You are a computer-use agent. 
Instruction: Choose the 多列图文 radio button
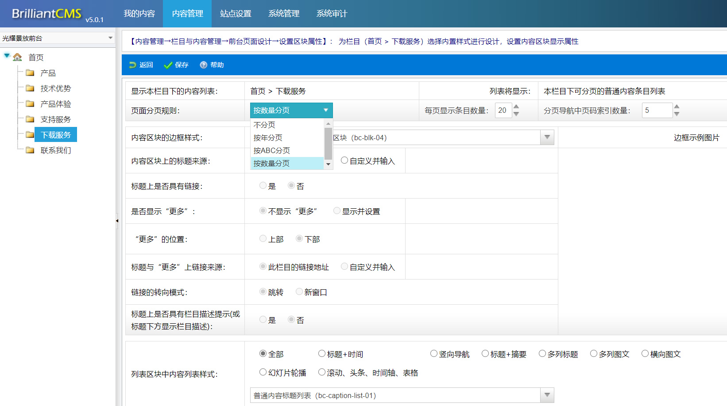594,354
